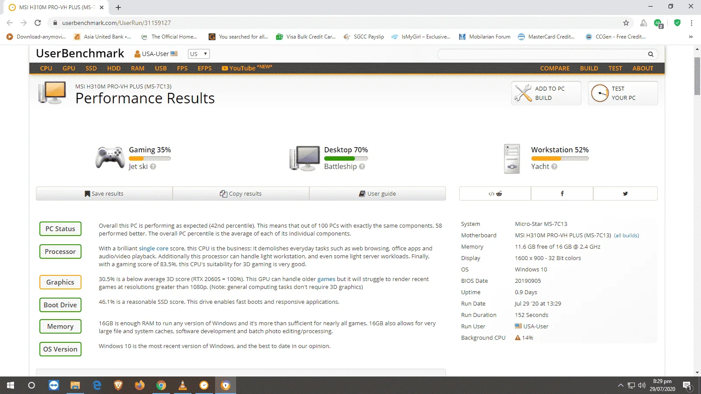This screenshot has width=701, height=394.
Task: Reload the current page
Action: (38, 23)
